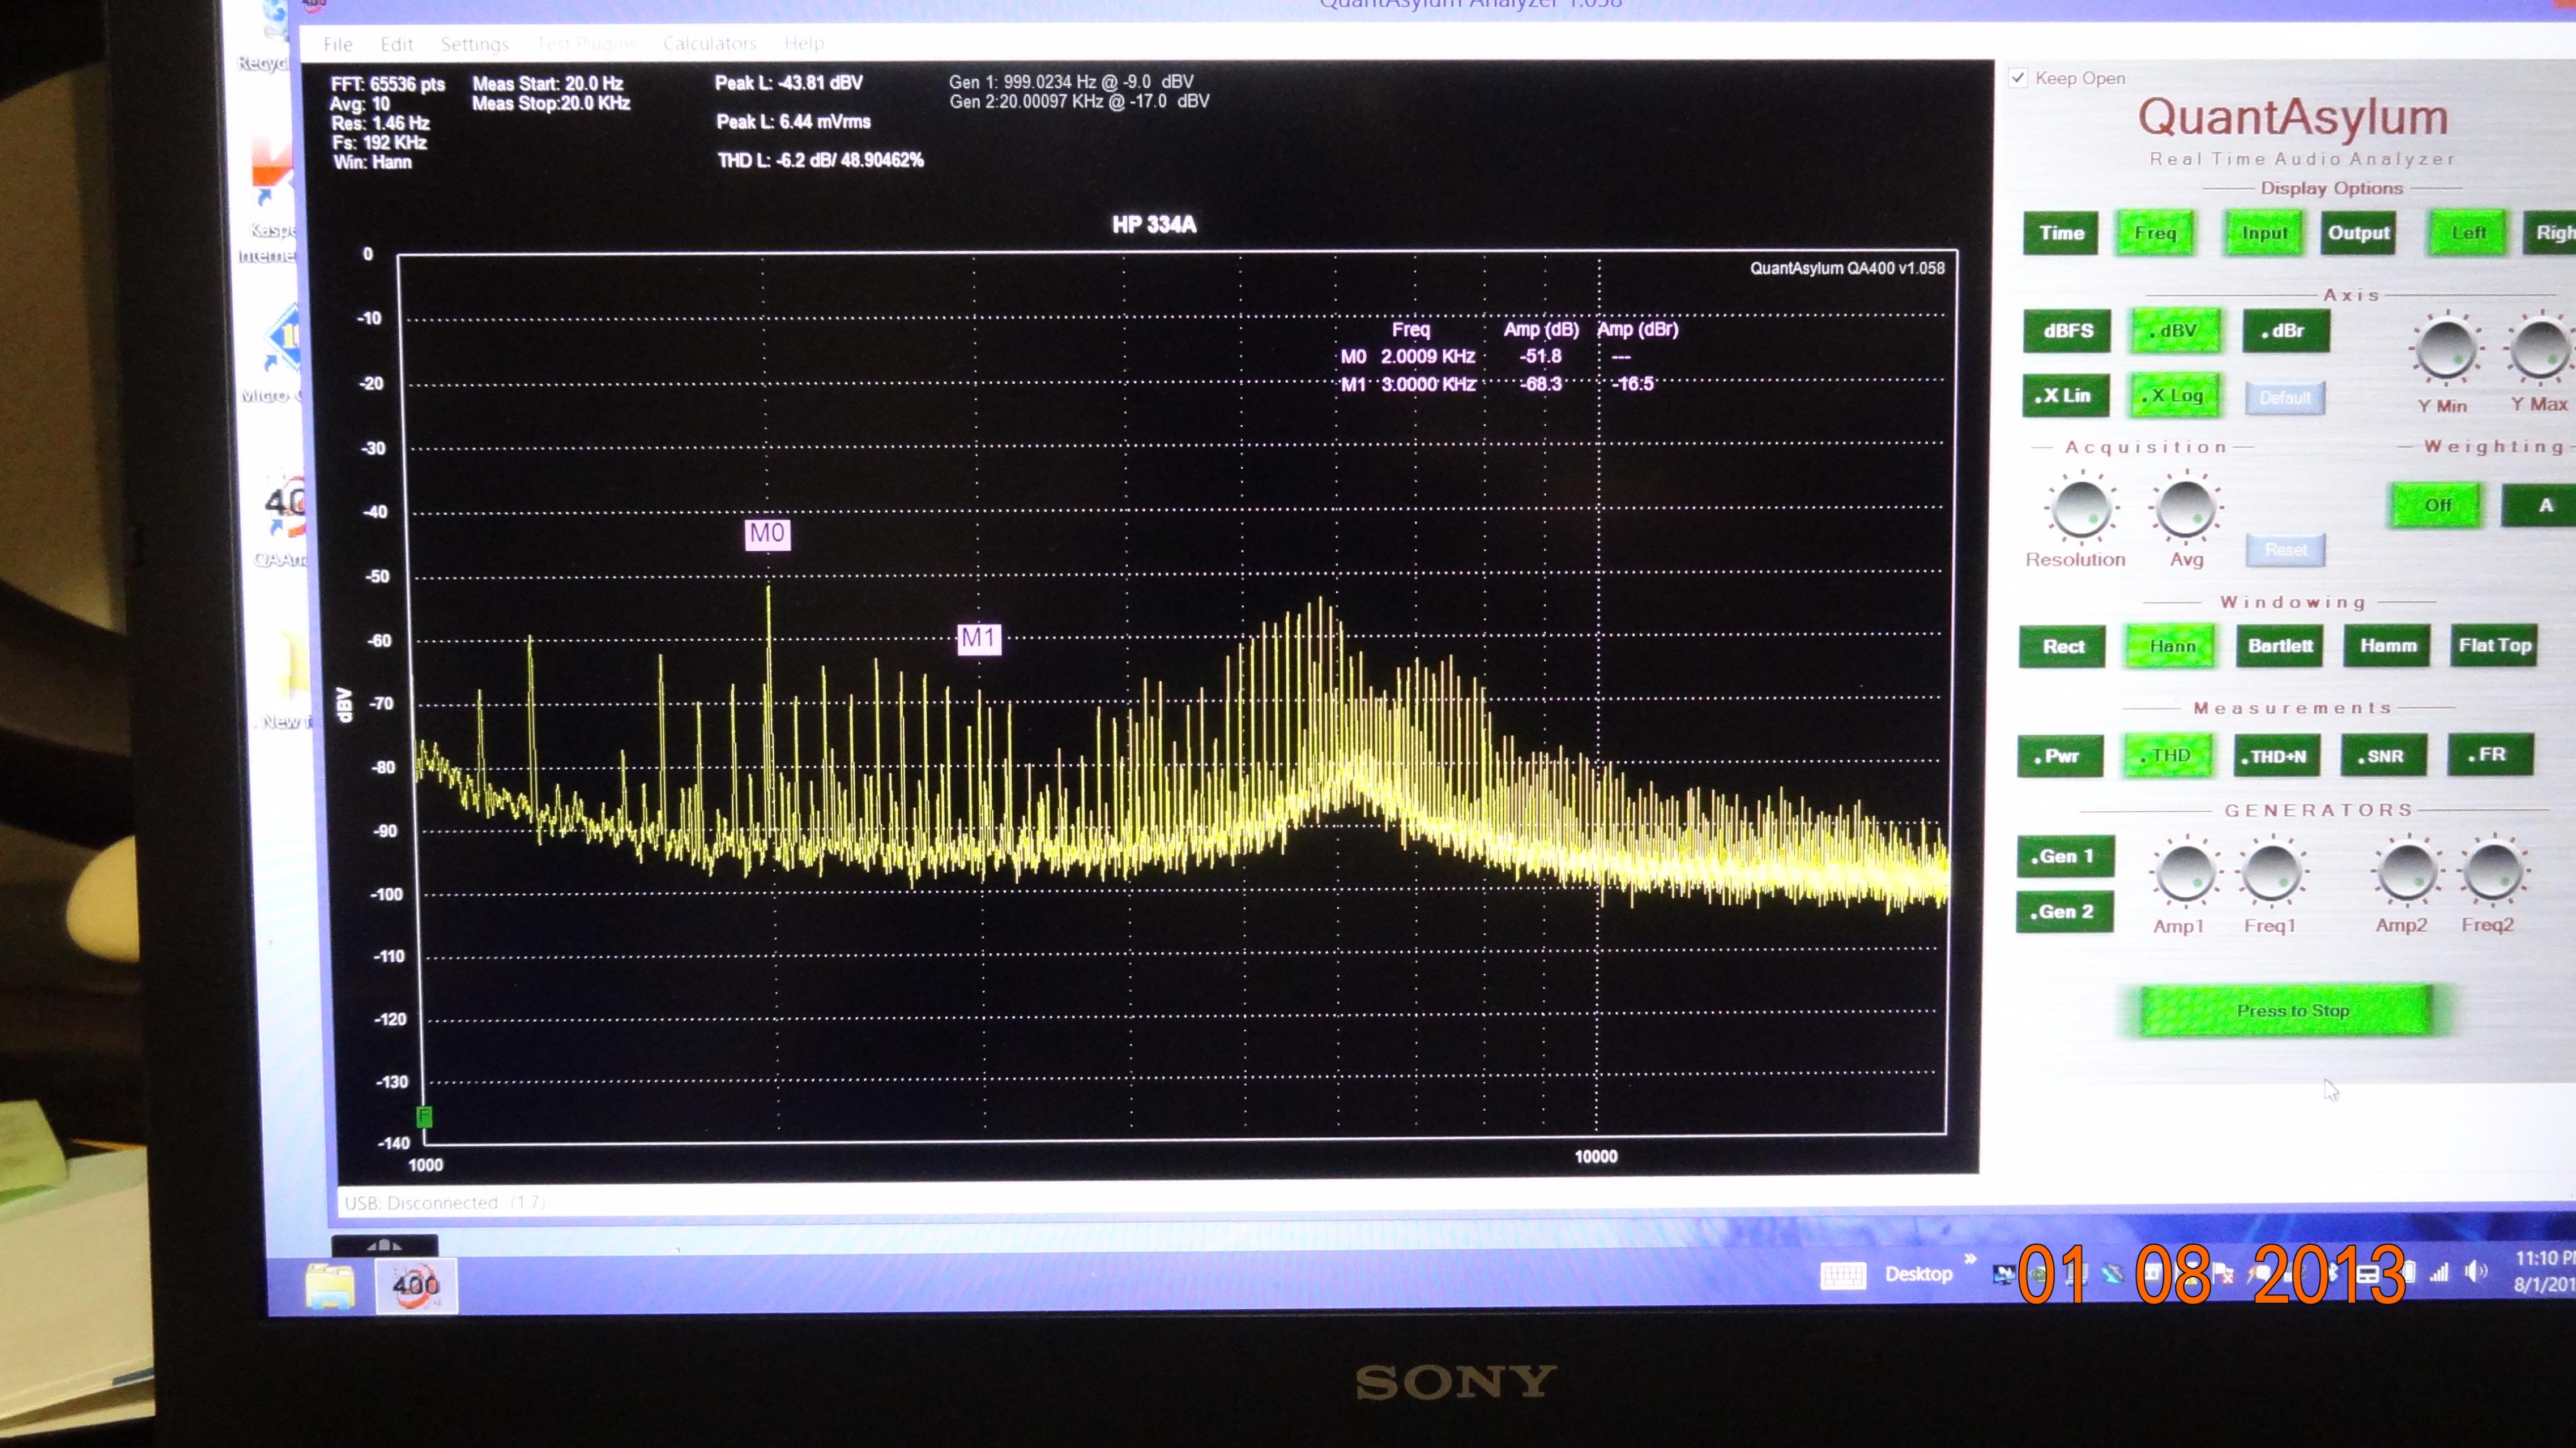
Task: Select the Hann window function
Action: [x=2171, y=646]
